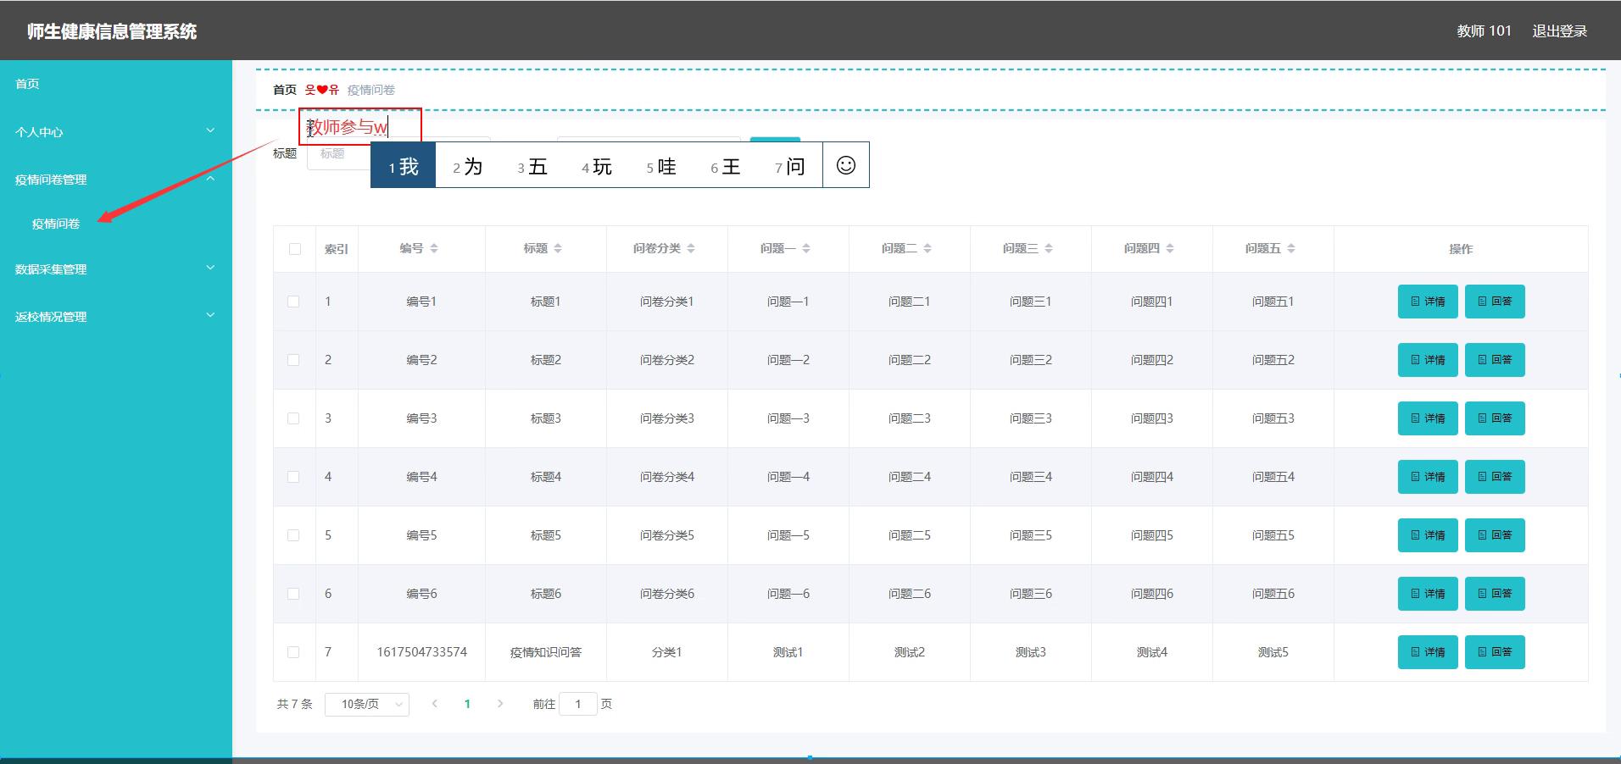1621x764 pixels.
Task: Click sort arrows on 标题 column header
Action: click(558, 248)
